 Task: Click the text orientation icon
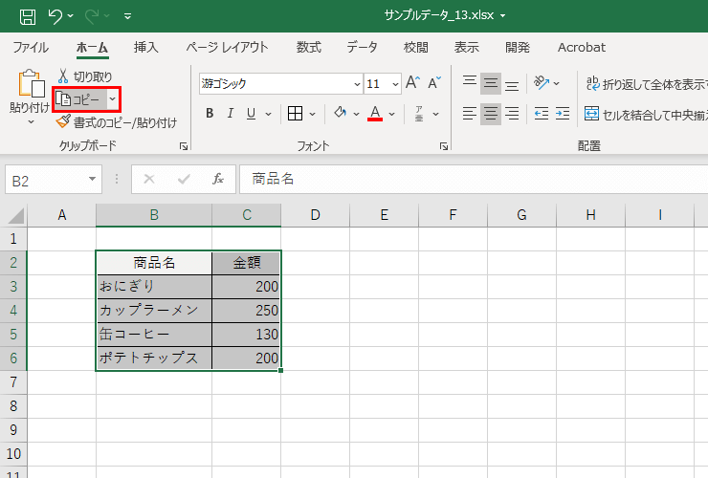(542, 83)
